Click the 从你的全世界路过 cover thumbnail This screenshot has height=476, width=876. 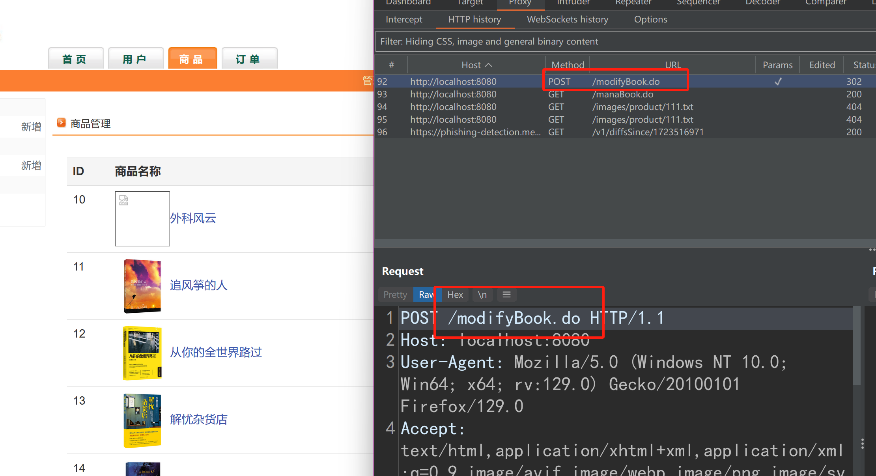pos(142,353)
